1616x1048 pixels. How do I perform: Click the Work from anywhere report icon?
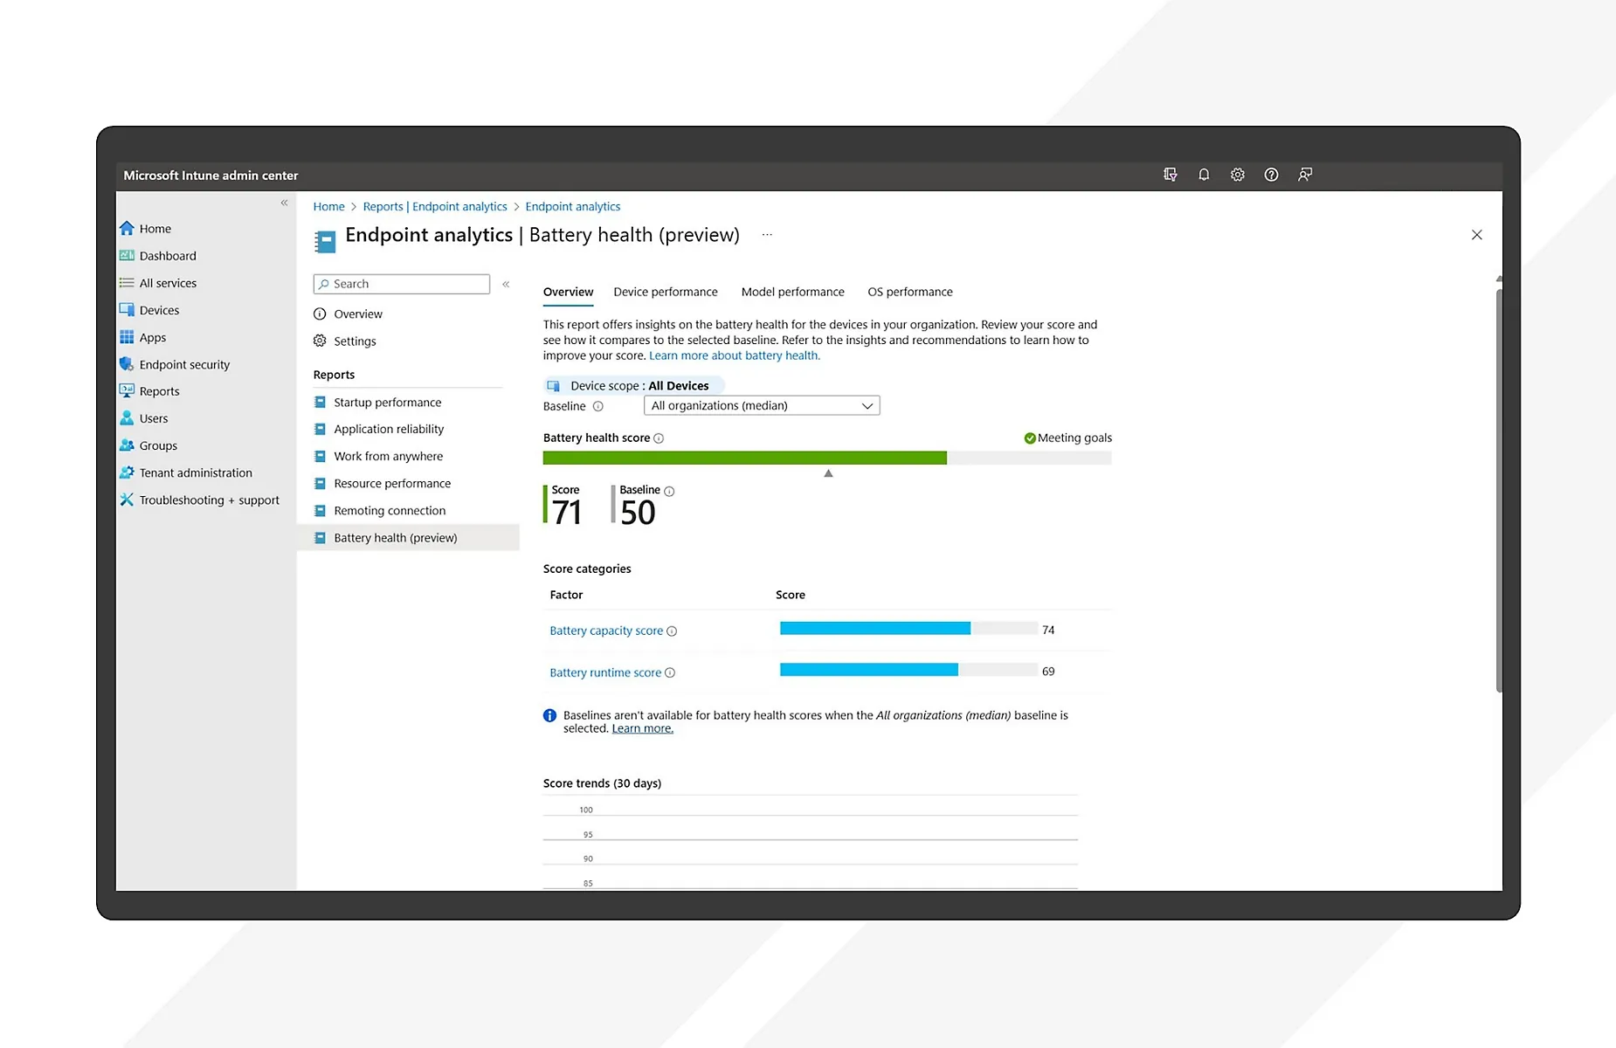click(320, 457)
